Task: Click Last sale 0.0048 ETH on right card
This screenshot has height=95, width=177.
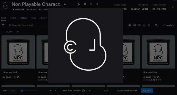Action: point(152,80)
